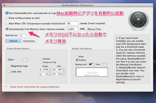Click the Size w field 346
Screen dimensions: 156x103
pos(59,69)
